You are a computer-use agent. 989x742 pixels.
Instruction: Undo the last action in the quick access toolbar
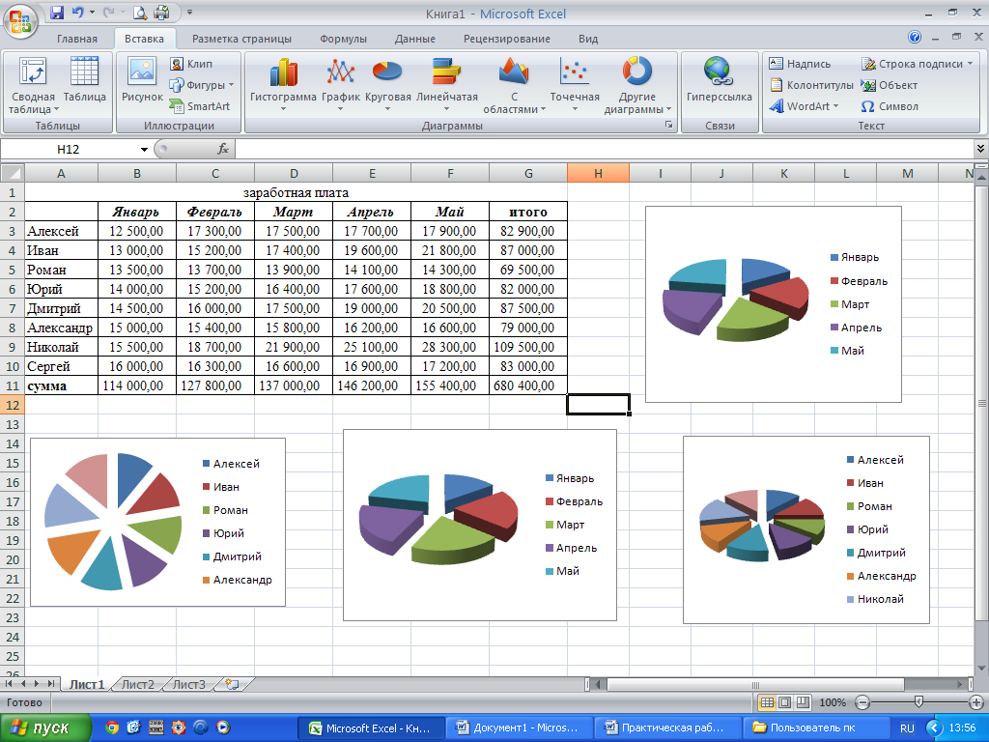coord(77,13)
